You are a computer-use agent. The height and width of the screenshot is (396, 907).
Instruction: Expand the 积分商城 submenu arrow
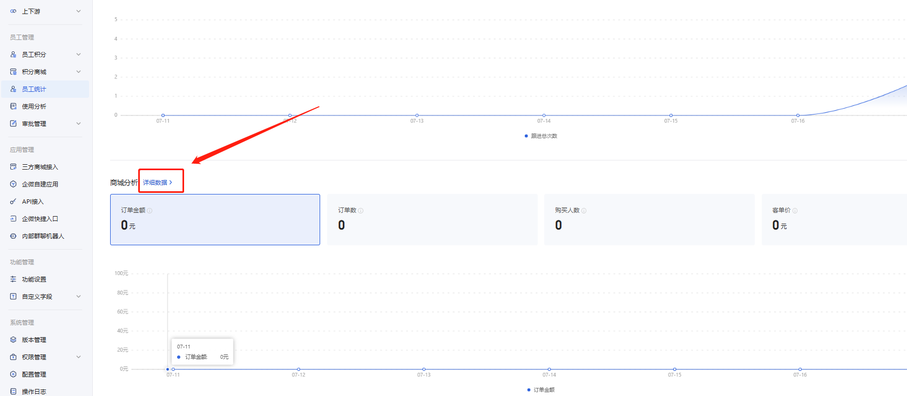78,72
